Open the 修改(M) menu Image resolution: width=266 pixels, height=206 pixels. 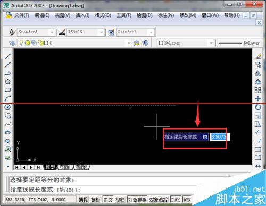point(188,15)
